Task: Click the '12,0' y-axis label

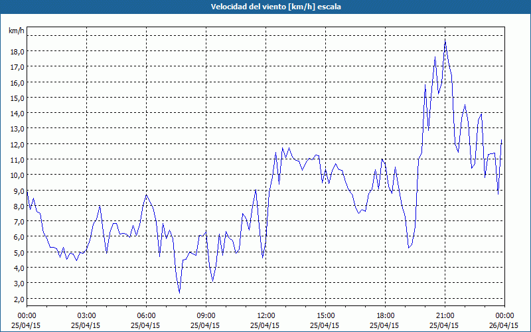Action: click(x=17, y=144)
